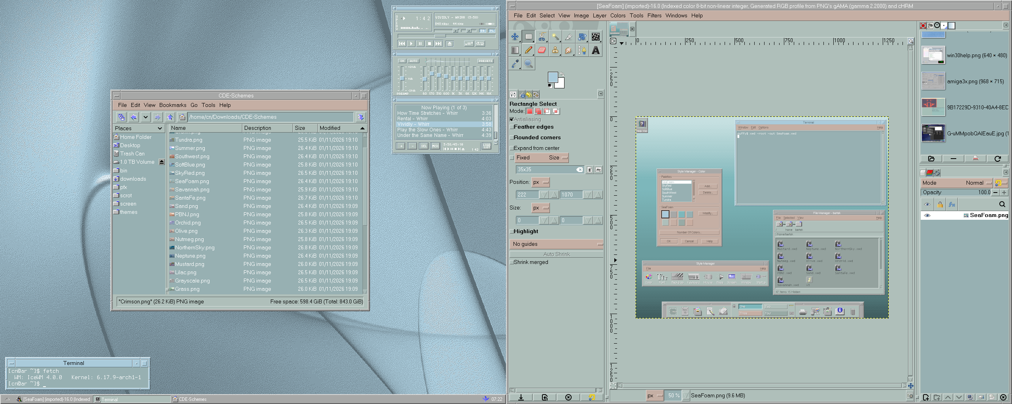Select the Color Picker eyedropper tool
Screen dimensions: 1012x404
coord(515,64)
